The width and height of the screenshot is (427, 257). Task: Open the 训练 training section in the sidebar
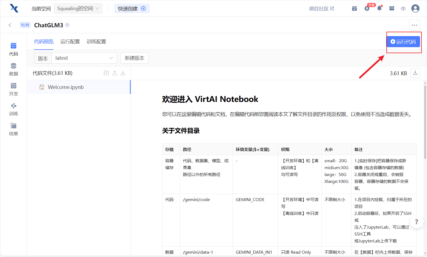[13, 109]
